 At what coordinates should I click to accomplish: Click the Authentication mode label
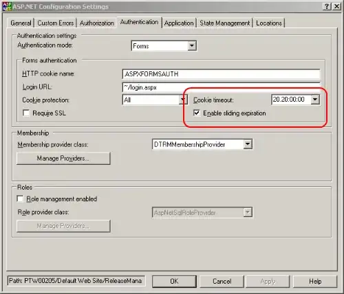(x=45, y=45)
